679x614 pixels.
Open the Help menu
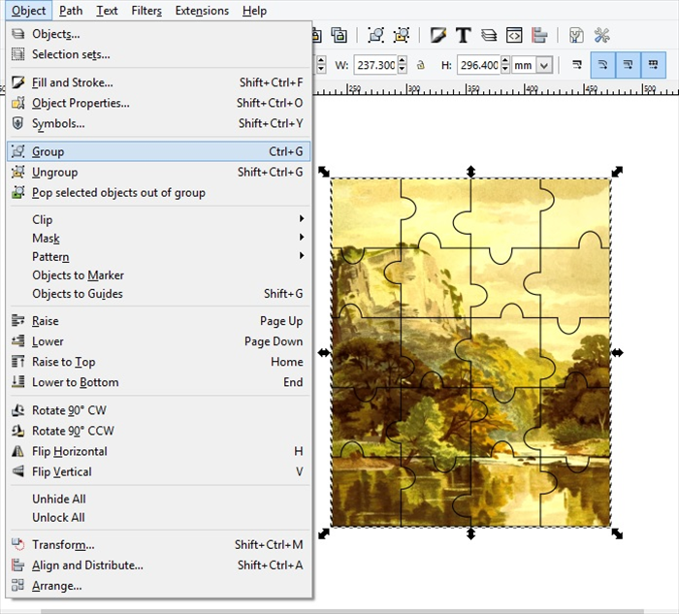tap(254, 11)
